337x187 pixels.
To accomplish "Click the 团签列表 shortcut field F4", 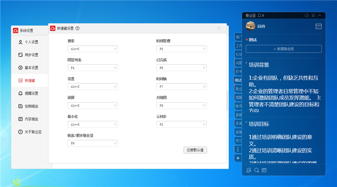I will [x=92, y=68].
